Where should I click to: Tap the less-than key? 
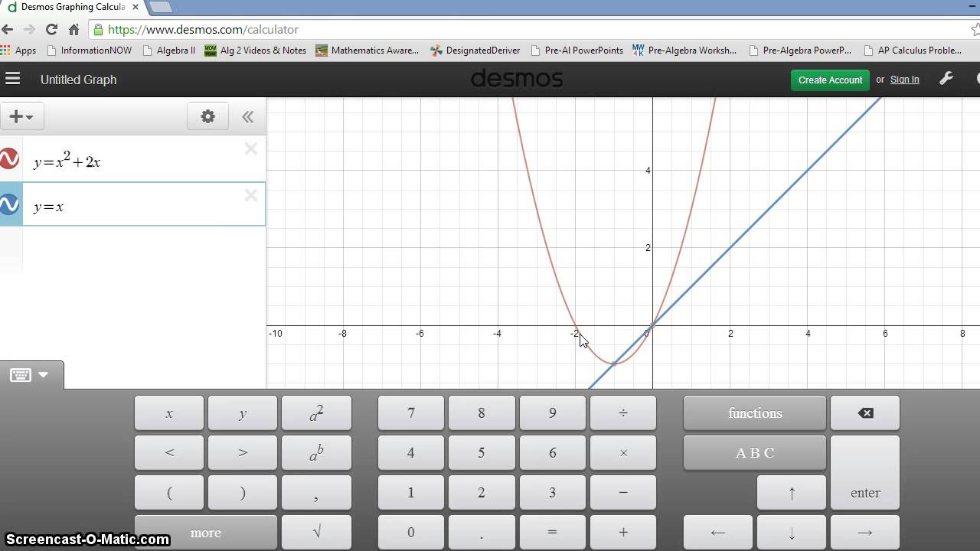(x=169, y=453)
